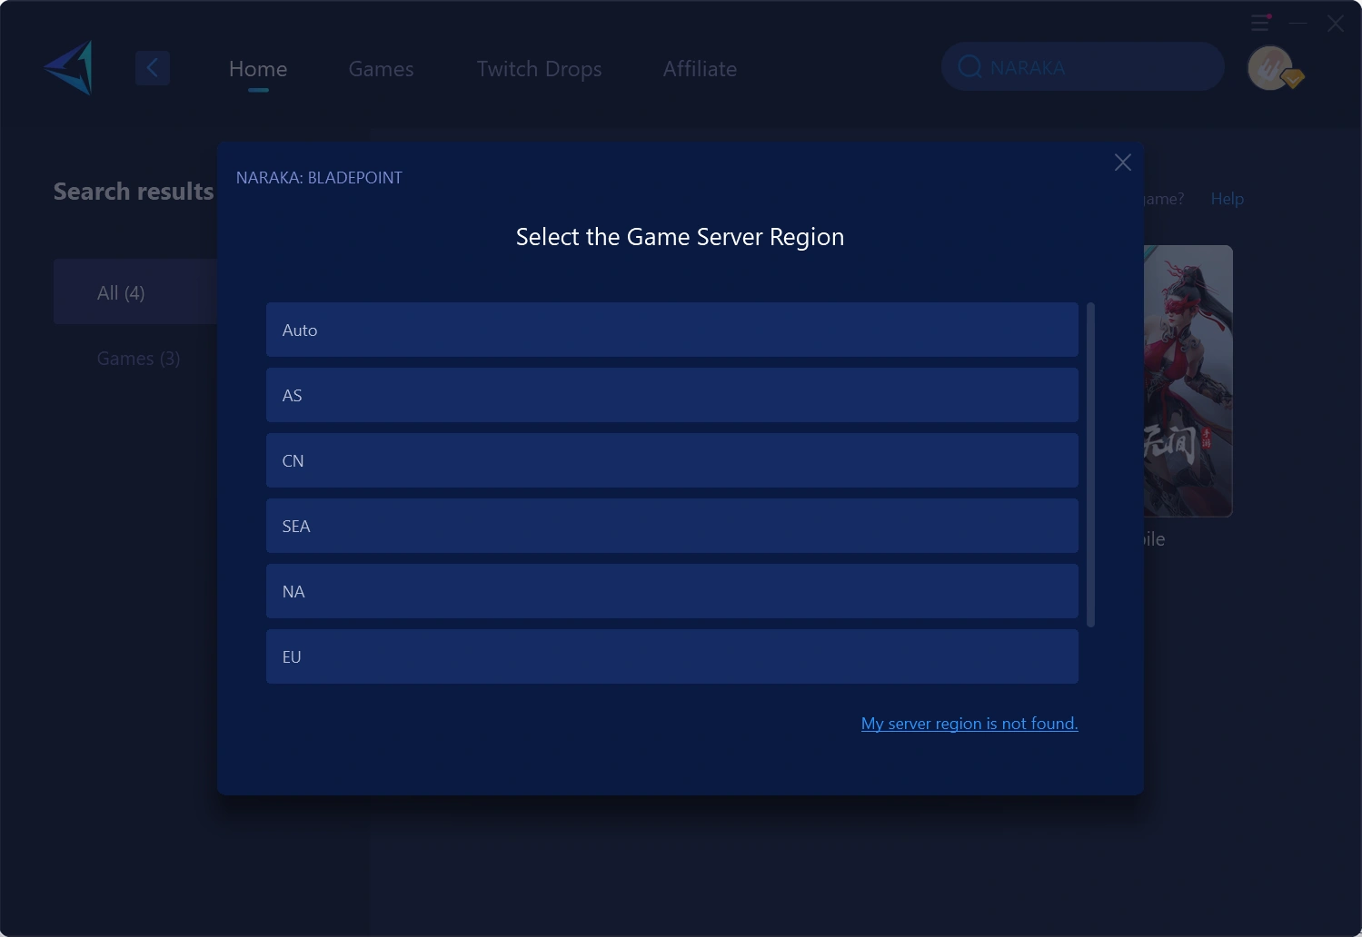Pick the SEA server region
The width and height of the screenshot is (1362, 937).
[x=671, y=526]
